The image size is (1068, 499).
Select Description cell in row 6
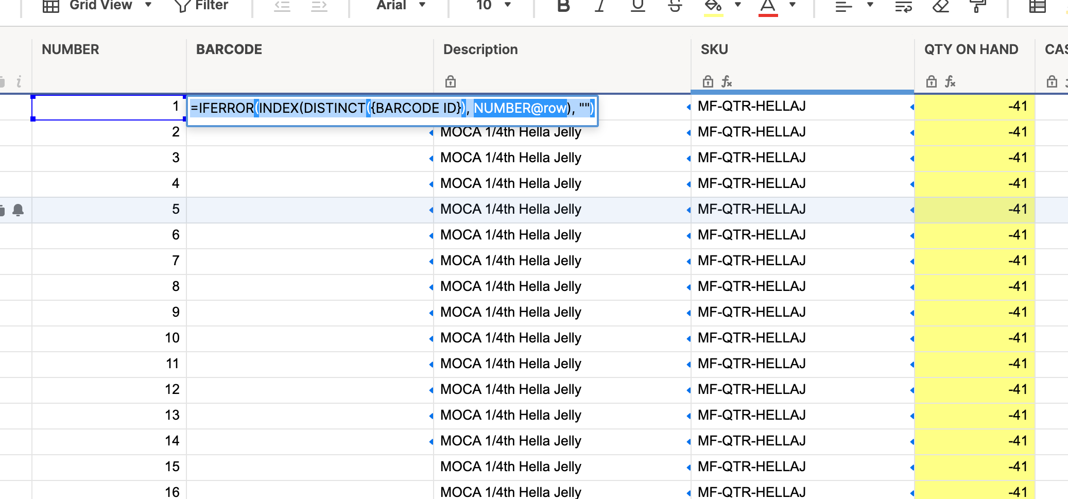point(562,236)
